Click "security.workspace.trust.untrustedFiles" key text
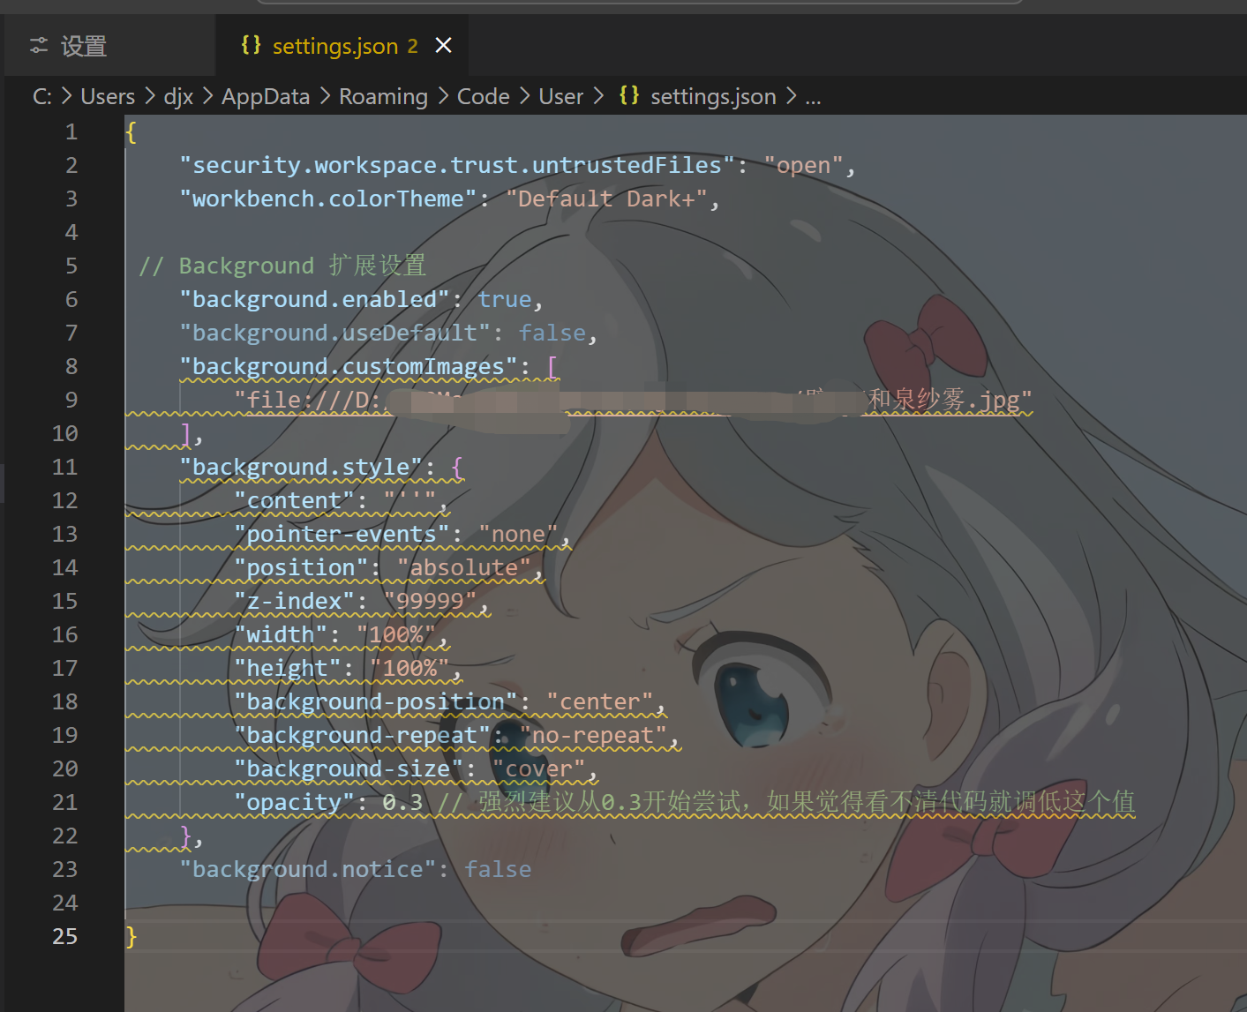The height and width of the screenshot is (1012, 1247). (x=457, y=166)
